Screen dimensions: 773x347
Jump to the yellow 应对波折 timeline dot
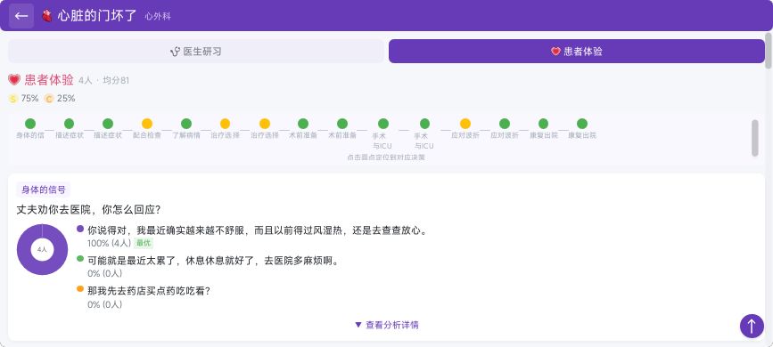[465, 124]
